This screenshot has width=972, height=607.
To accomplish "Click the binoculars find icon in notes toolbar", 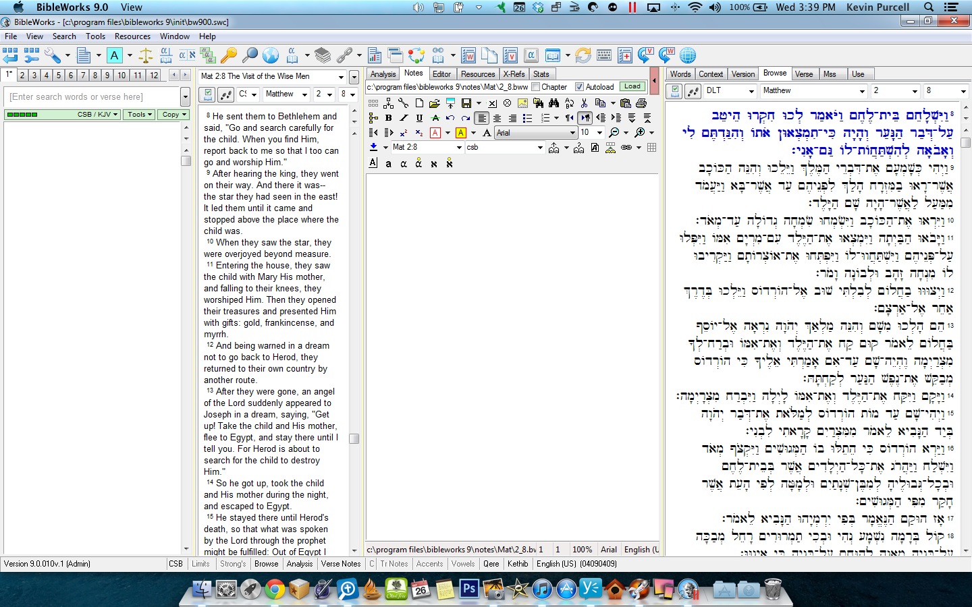I will tap(553, 103).
